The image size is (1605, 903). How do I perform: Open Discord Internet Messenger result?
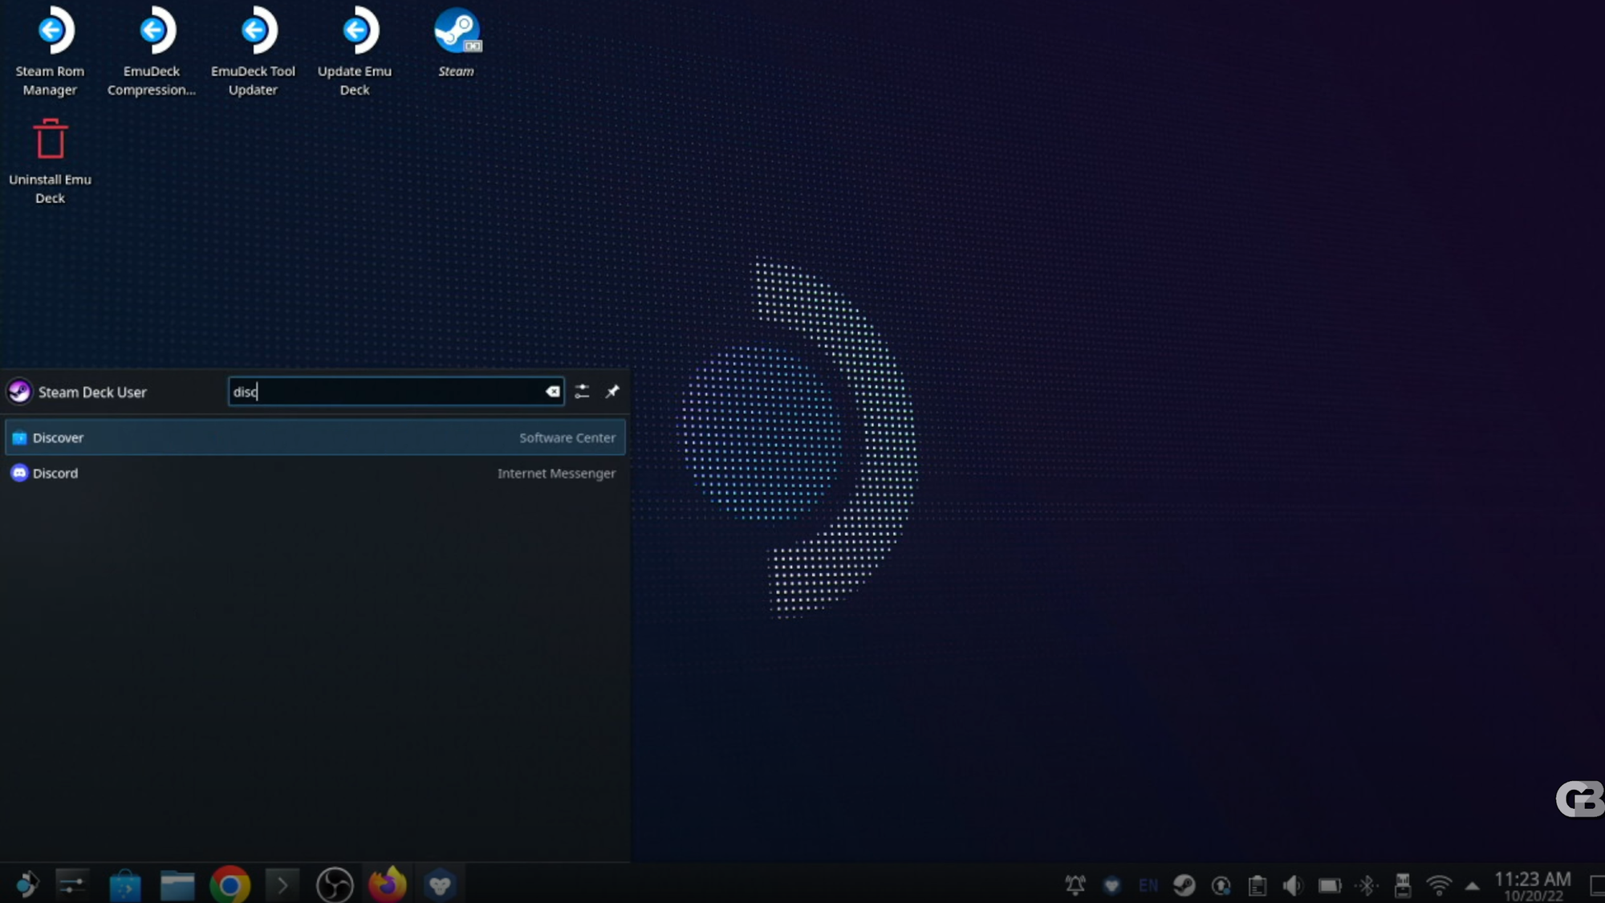[x=315, y=474]
